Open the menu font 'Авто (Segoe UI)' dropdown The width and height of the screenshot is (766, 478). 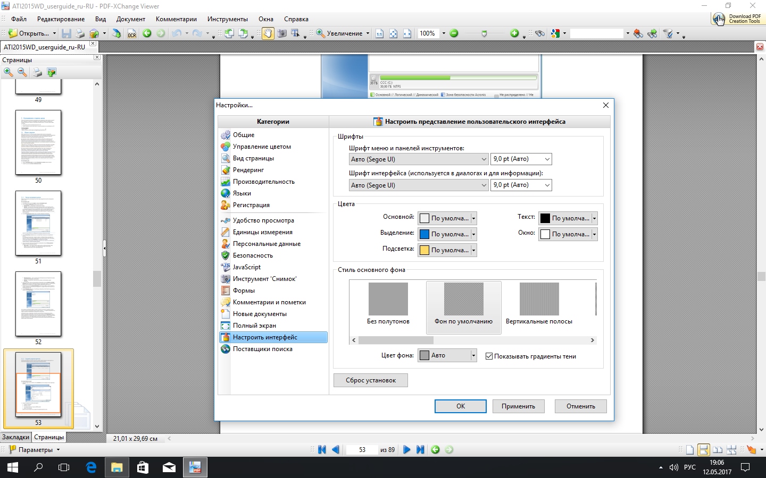(x=418, y=159)
